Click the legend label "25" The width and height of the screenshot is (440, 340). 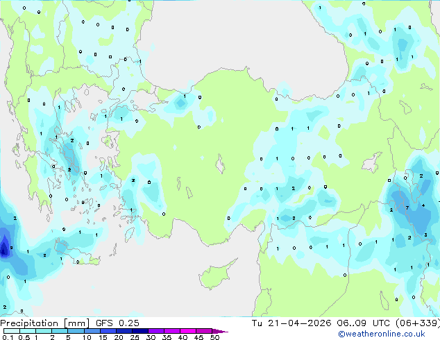point(135,337)
